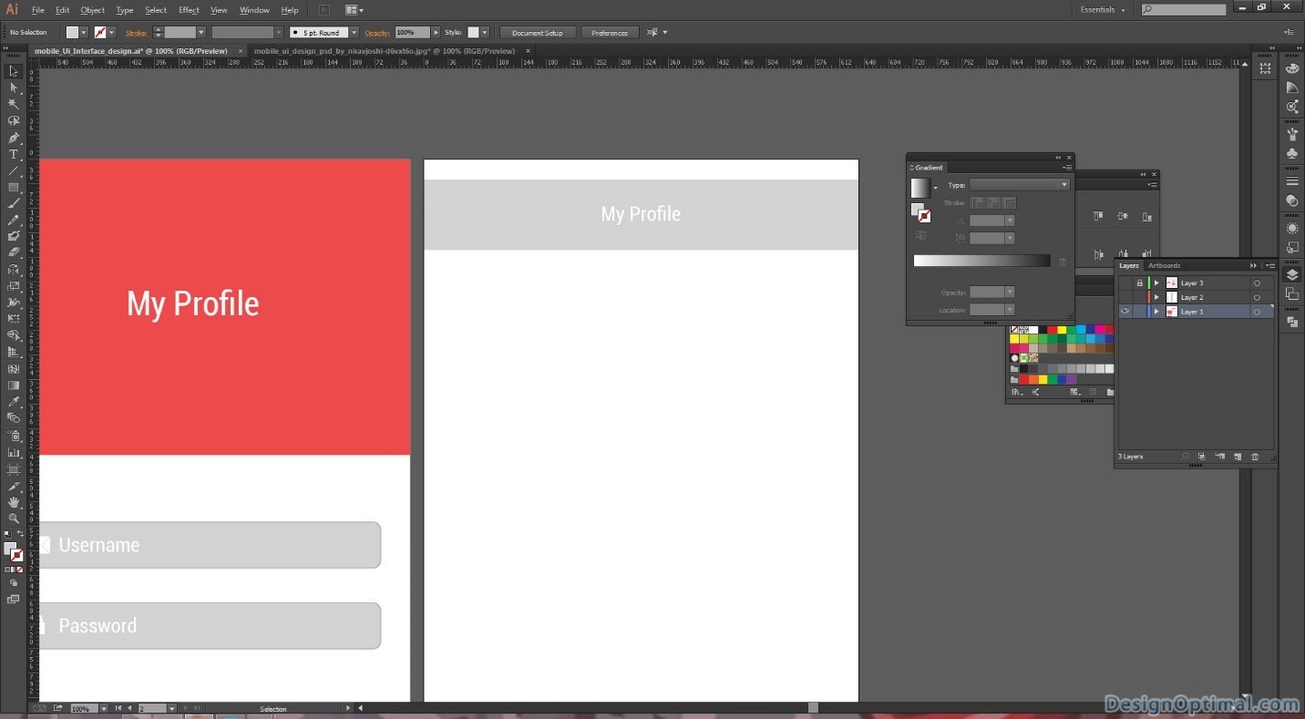Select the Hand tool
Screen dimensions: 1305x719
coord(14,501)
